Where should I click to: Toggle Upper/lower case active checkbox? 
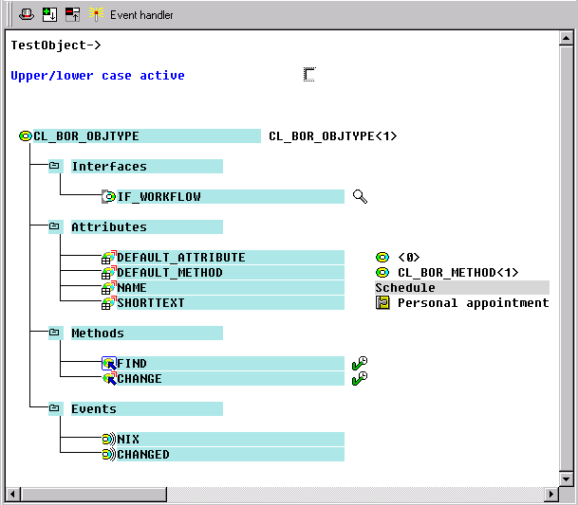(x=309, y=75)
